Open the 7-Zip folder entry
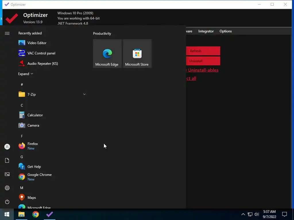This screenshot has height=220, width=294. (52, 94)
